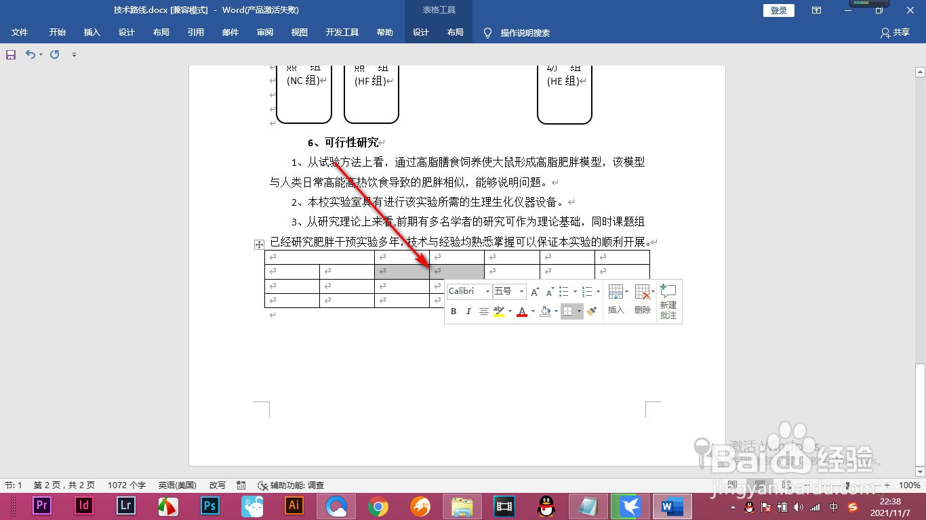Center align text in mini toolbar
The image size is (926, 520).
click(484, 311)
